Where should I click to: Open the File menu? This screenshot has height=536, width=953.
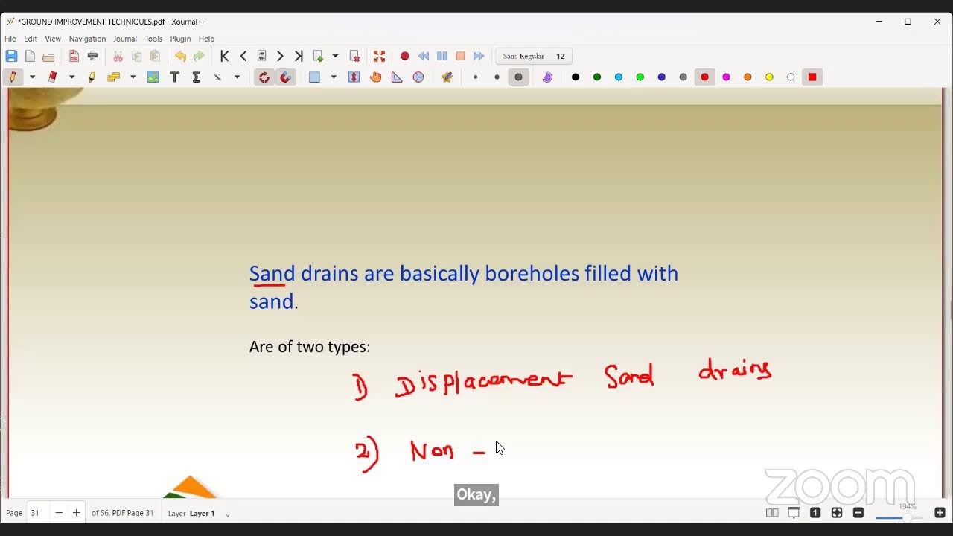click(x=10, y=39)
